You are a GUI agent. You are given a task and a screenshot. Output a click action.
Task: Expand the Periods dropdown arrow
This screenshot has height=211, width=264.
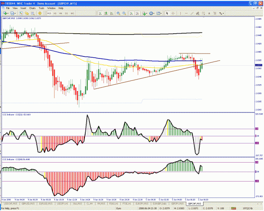point(154,13)
